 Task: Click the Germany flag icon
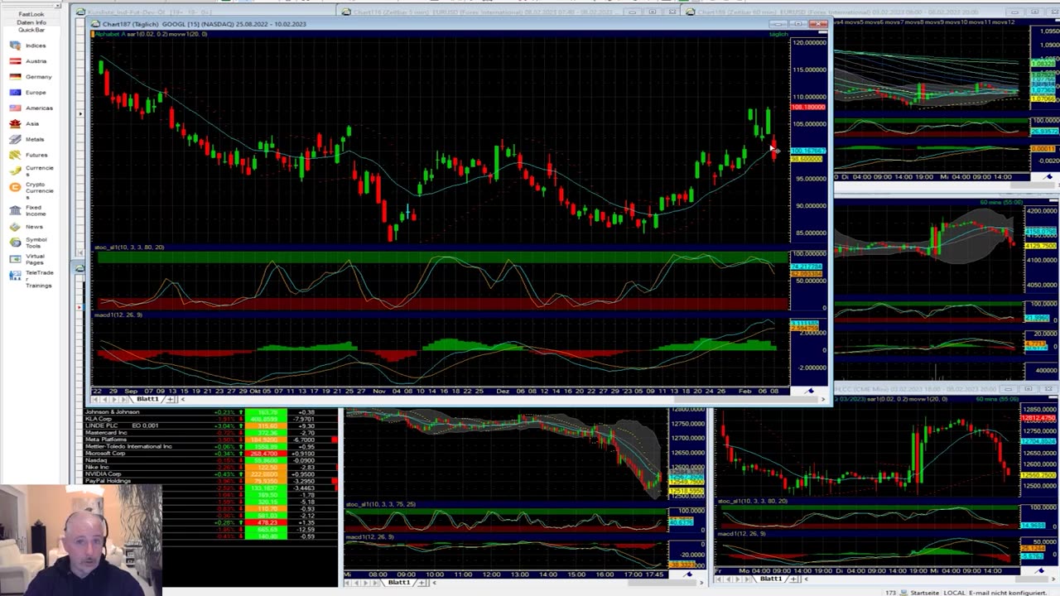[15, 77]
